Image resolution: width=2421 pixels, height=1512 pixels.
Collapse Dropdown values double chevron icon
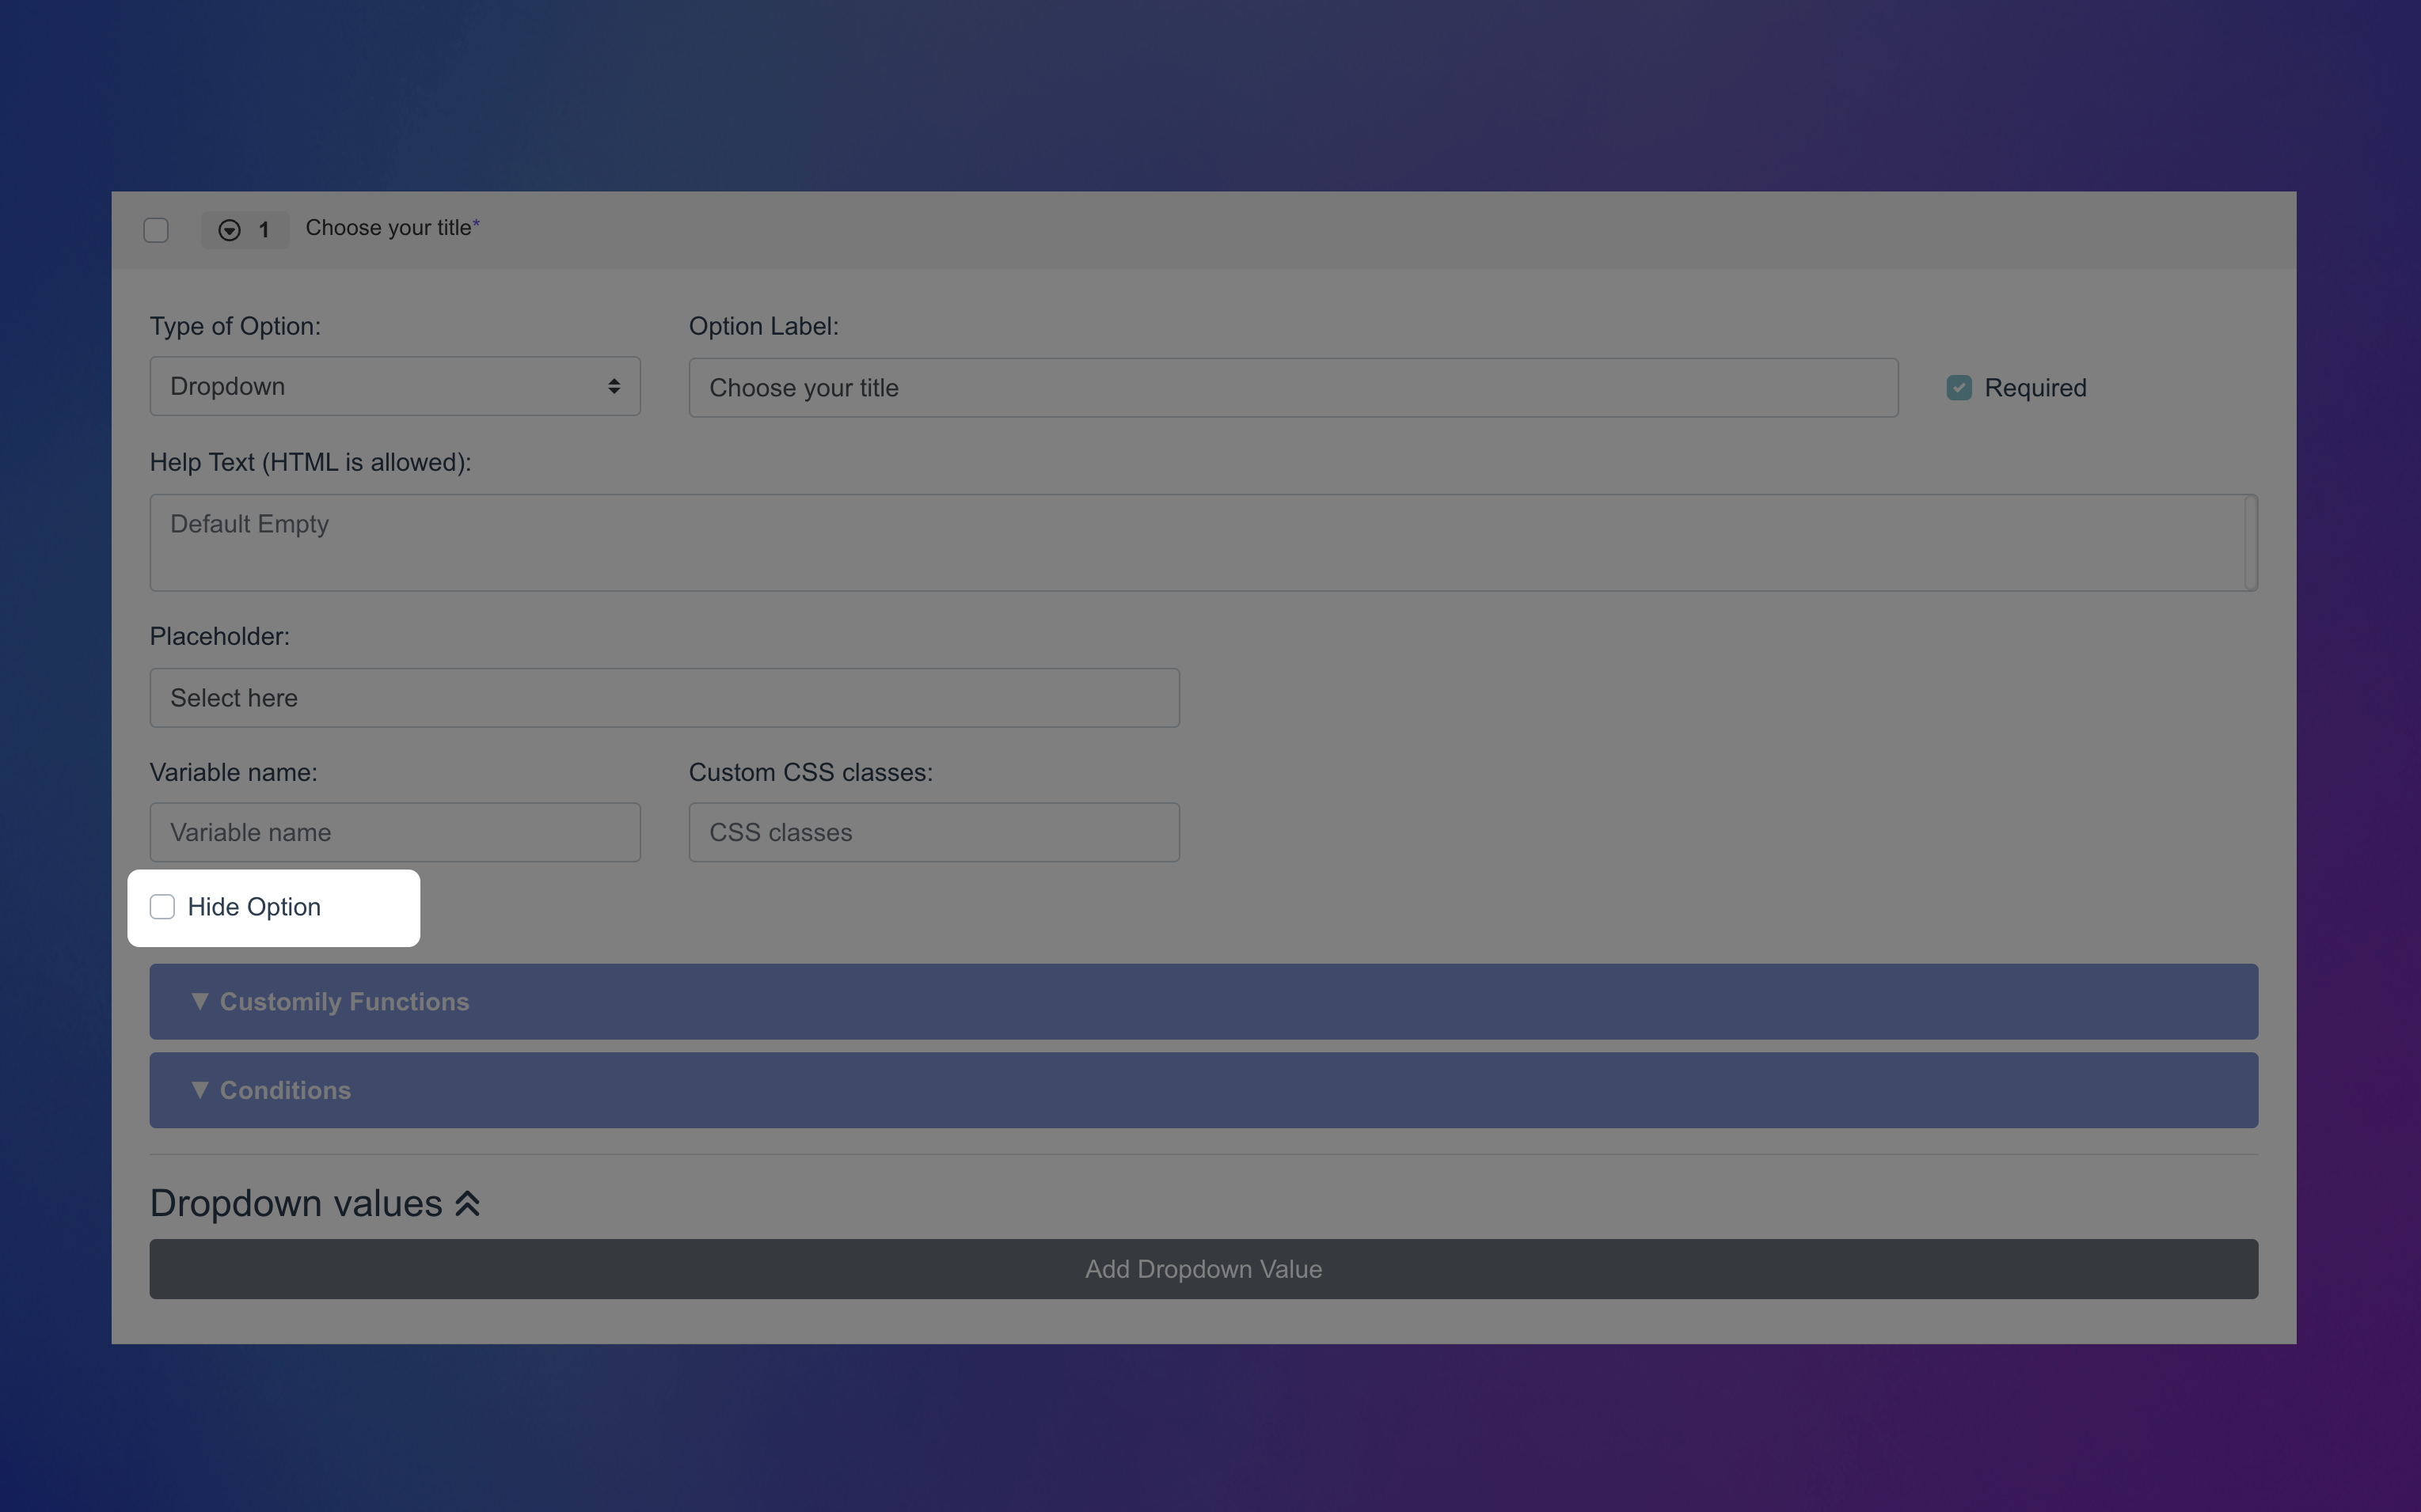point(467,1204)
